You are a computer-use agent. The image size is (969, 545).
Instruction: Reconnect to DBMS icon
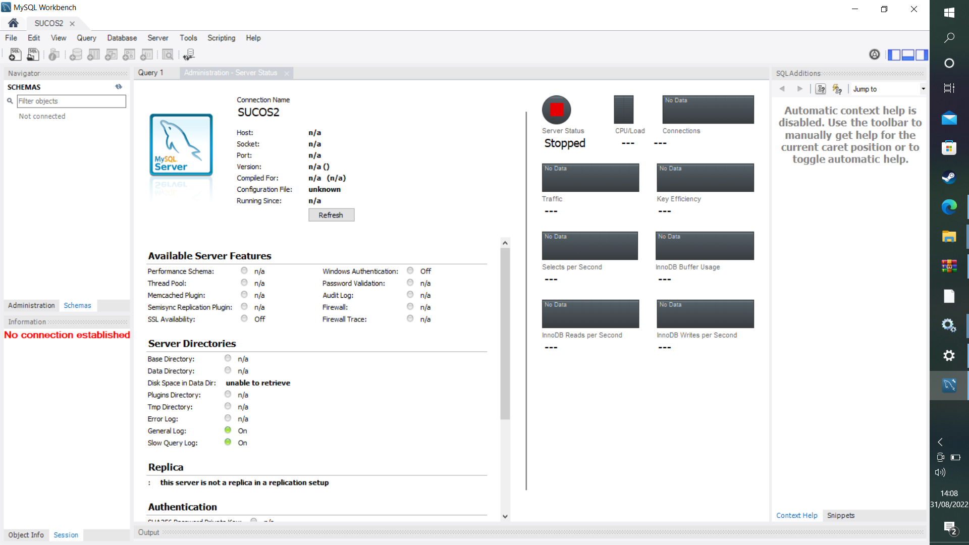pyautogui.click(x=189, y=54)
